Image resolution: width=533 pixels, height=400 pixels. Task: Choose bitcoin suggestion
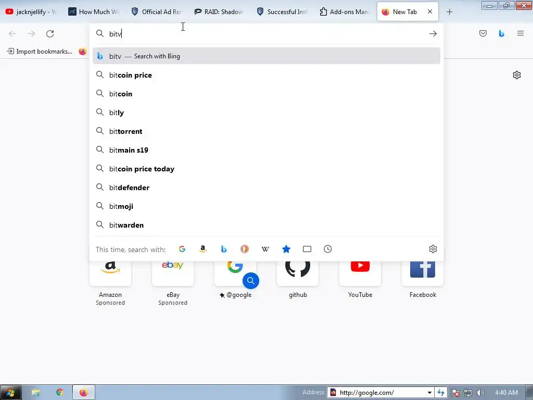tap(266, 94)
